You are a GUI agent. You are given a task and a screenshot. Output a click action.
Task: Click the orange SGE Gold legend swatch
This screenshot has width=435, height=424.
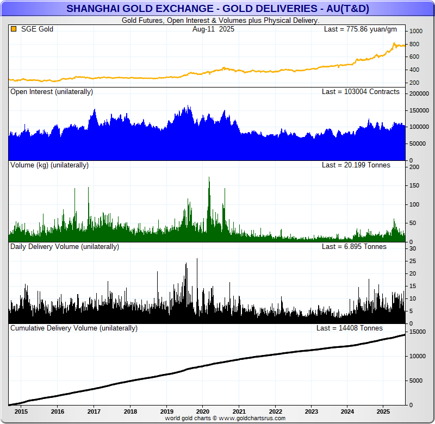pyautogui.click(x=14, y=29)
